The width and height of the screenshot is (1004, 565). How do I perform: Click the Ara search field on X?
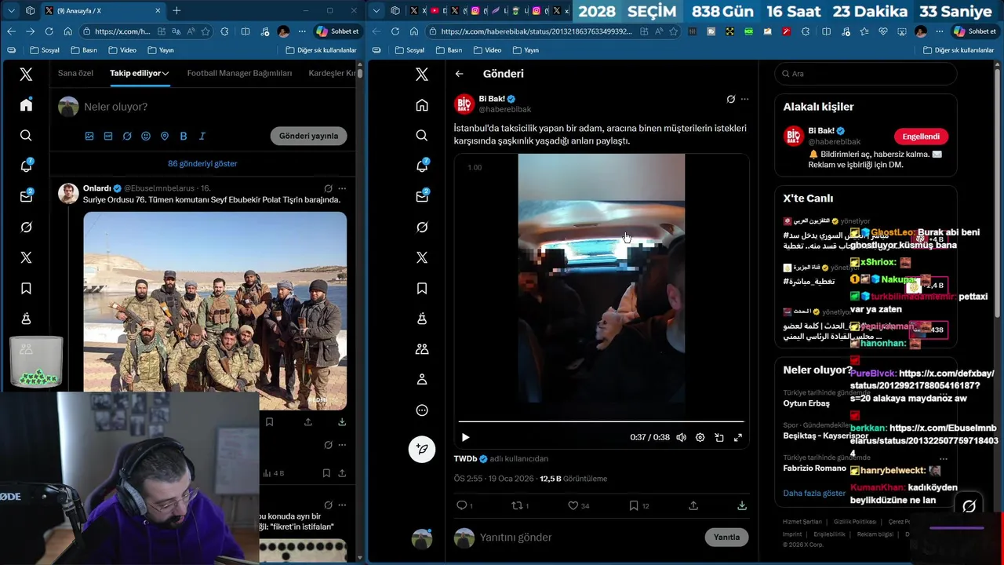866,74
